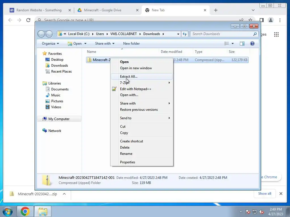Click the Users breadcrumb in address bar
Viewport: 290px width, 217px height.
click(x=100, y=34)
